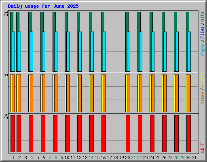The width and height of the screenshot is (207, 162).
Task: Click day 8 on the x-axis
Action: click(56, 158)
